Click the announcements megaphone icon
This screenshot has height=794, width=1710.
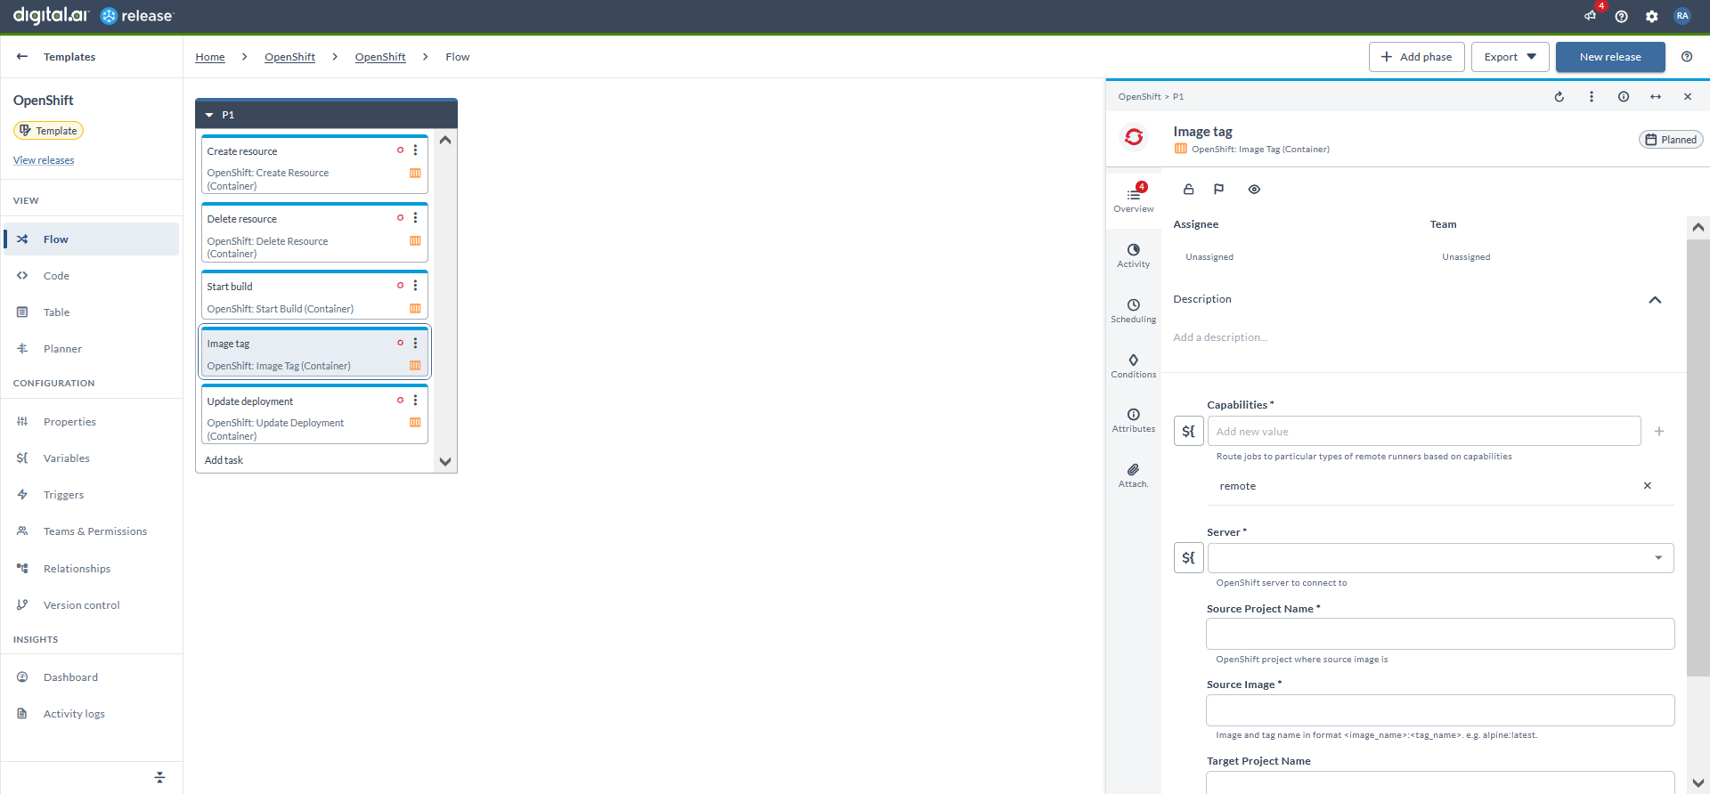pyautogui.click(x=1591, y=16)
